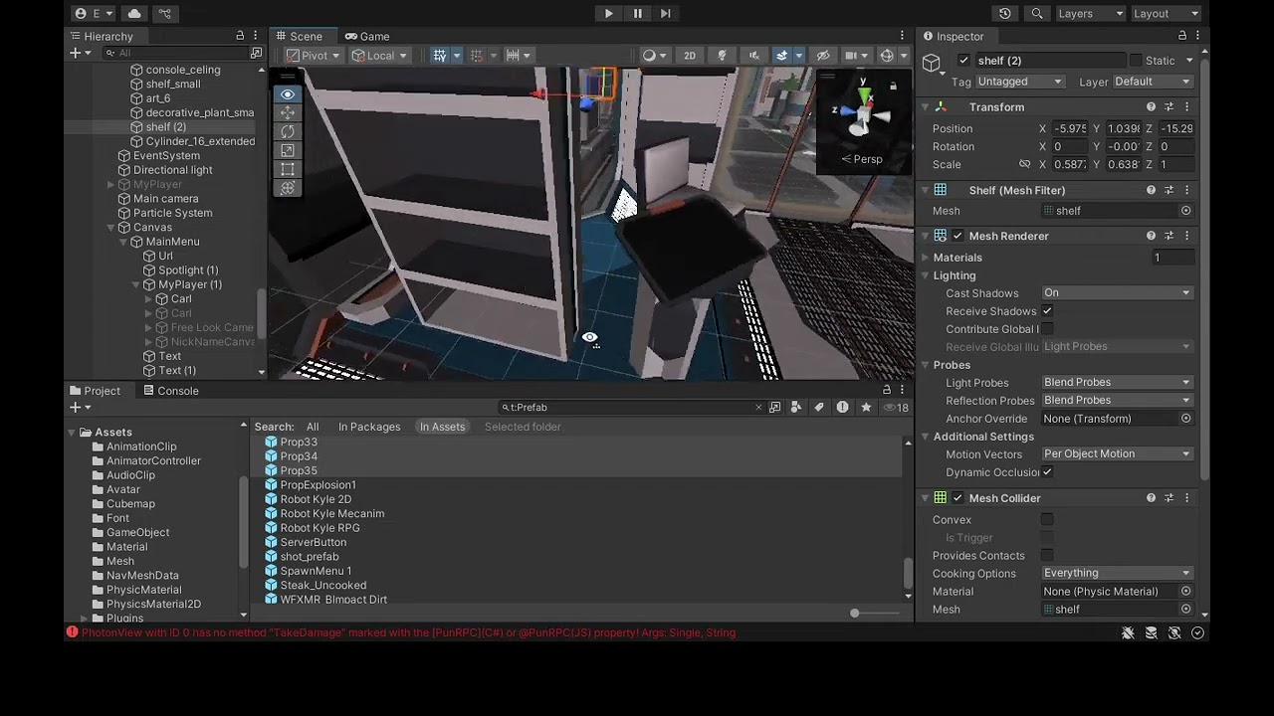Open the Gizmos toggle icon
The width and height of the screenshot is (1274, 716).
[887, 55]
